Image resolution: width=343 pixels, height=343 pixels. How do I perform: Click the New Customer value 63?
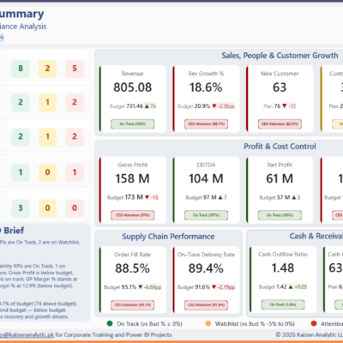click(280, 87)
